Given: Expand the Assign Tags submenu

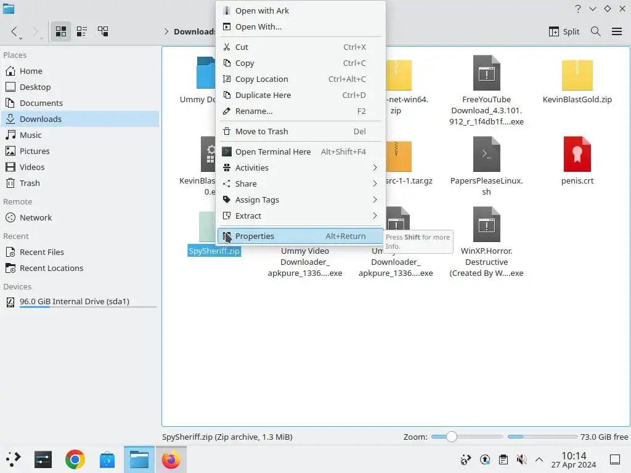Looking at the screenshot, I should [x=300, y=200].
